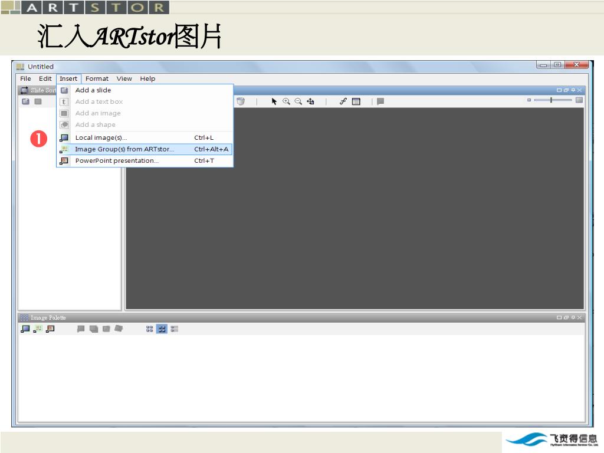Click the comment note icon in editor toolbar
Image resolution: width=604 pixels, height=453 pixels.
point(380,101)
